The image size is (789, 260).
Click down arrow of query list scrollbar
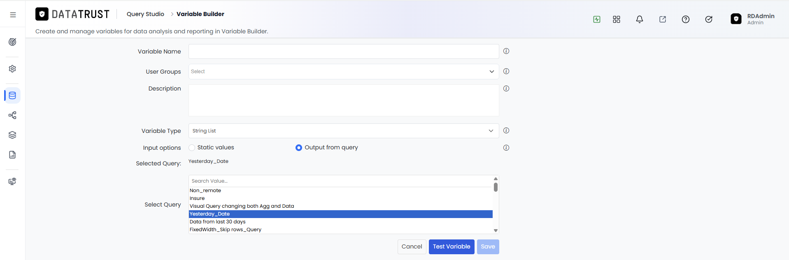click(x=496, y=230)
